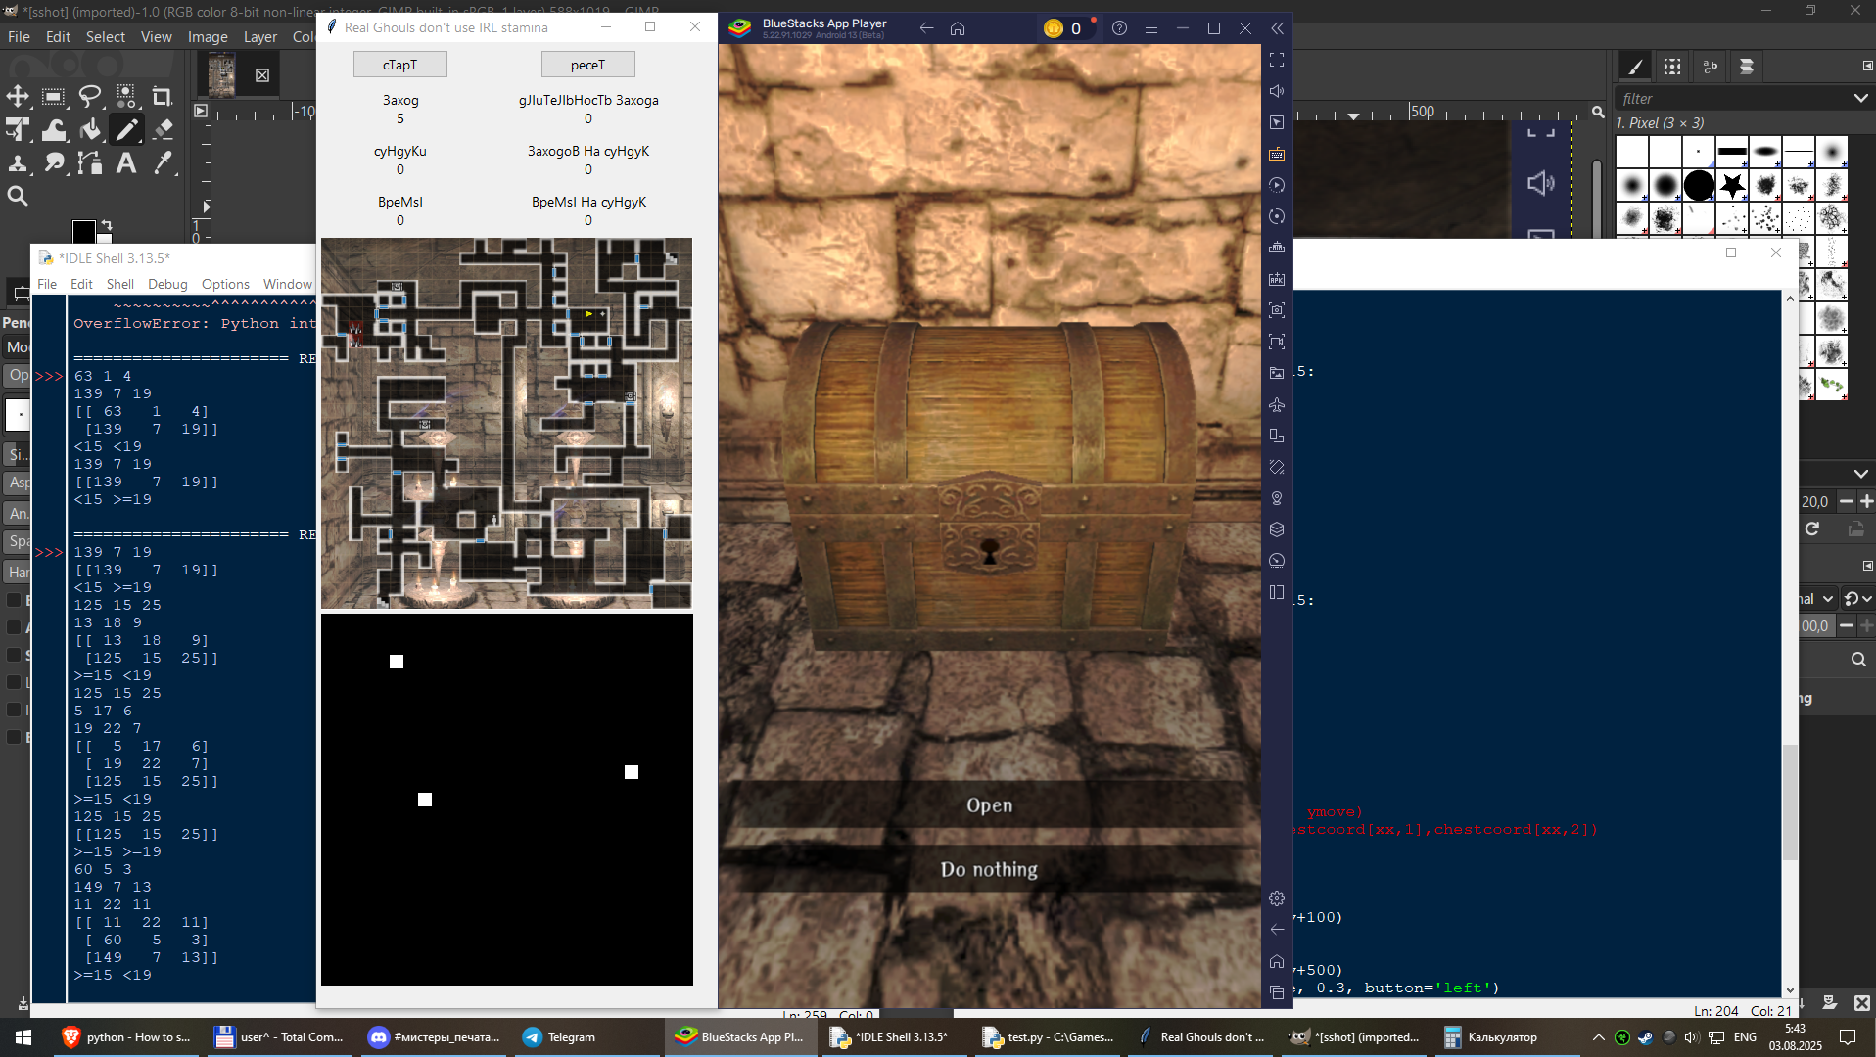
Task: Select the Text tool in GIMP
Action: [126, 162]
